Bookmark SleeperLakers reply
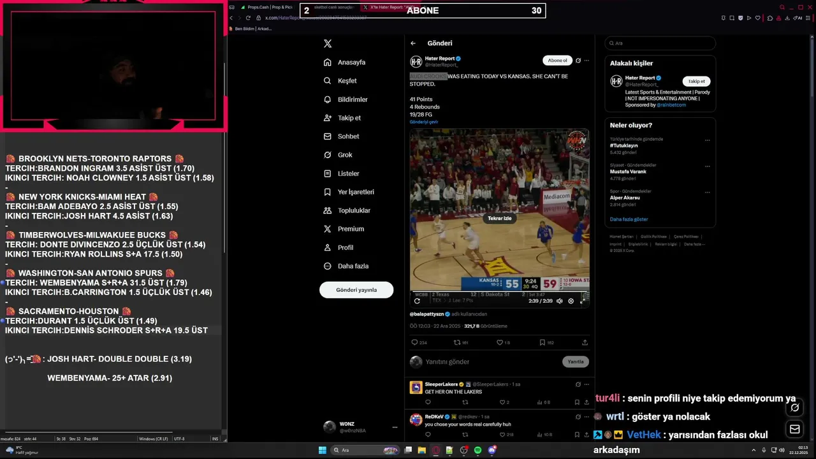 [x=577, y=402]
